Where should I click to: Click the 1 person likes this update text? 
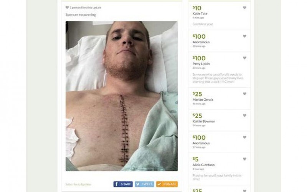(x=86, y=8)
